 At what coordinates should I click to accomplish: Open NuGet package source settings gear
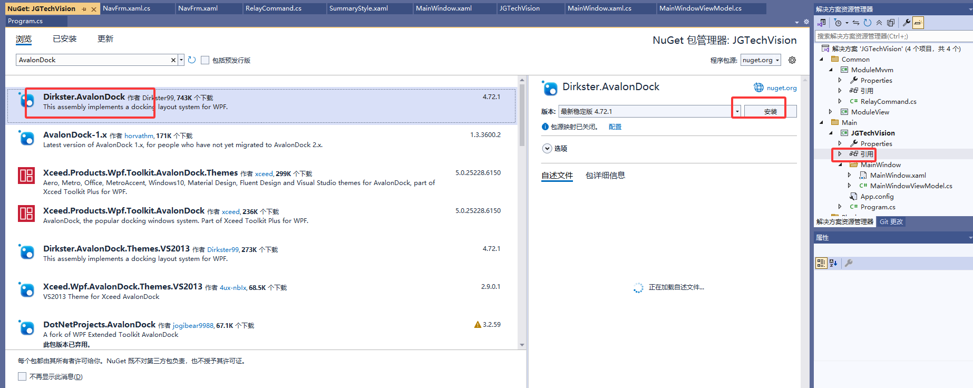point(792,60)
